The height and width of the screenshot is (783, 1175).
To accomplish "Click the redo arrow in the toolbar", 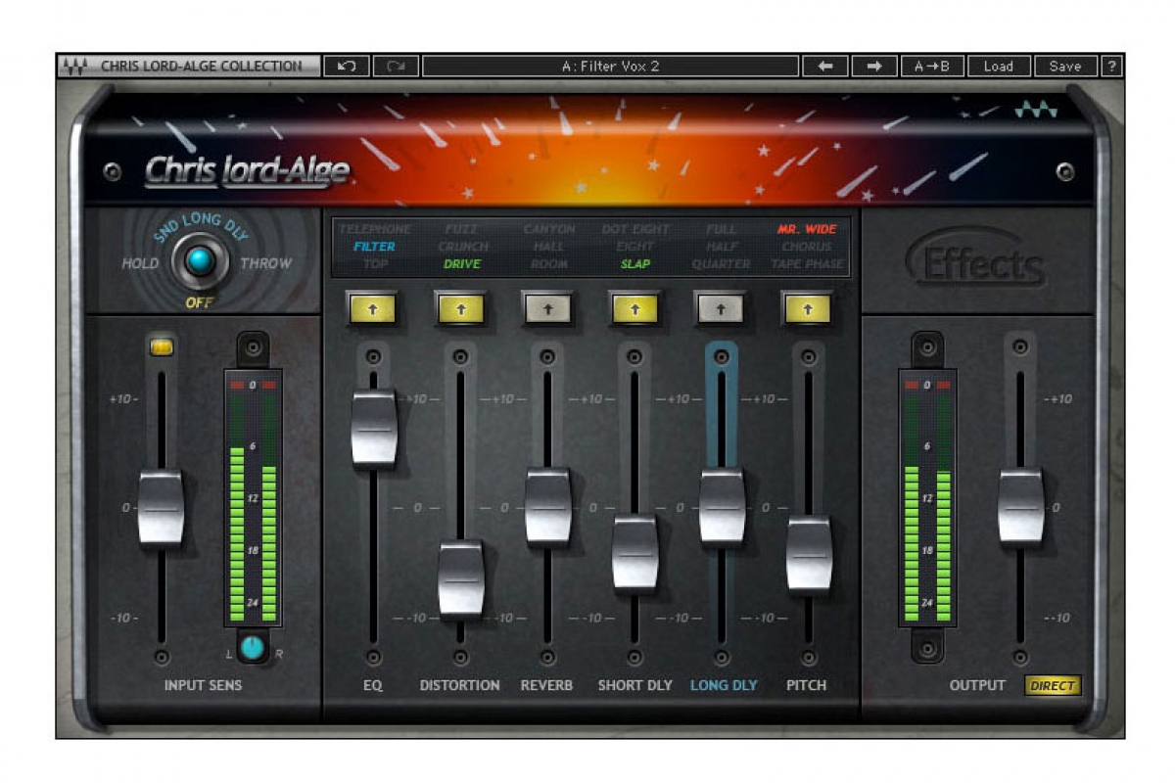I will 396,67.
